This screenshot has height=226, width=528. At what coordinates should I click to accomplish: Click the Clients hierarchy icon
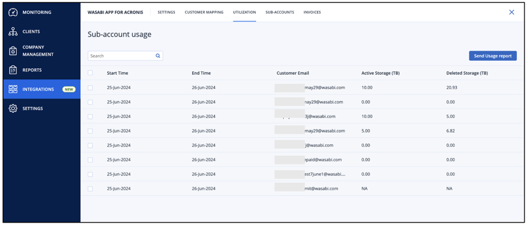[13, 31]
